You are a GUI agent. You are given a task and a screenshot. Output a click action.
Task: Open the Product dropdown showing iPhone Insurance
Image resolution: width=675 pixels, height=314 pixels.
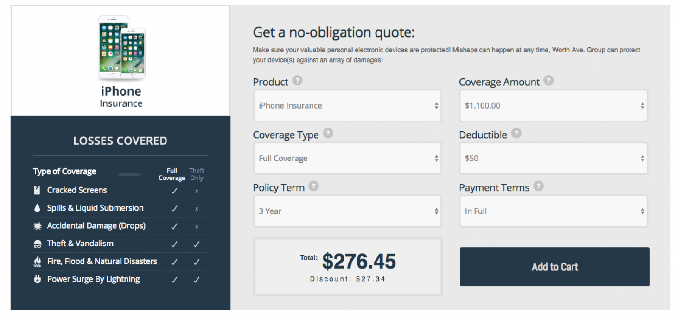click(x=347, y=106)
